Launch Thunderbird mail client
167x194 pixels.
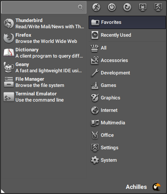click(x=44, y=23)
